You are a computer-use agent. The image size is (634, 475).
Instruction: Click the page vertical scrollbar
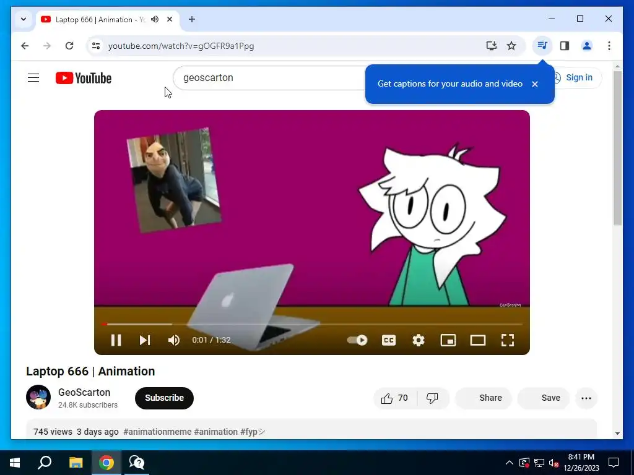[x=617, y=147]
